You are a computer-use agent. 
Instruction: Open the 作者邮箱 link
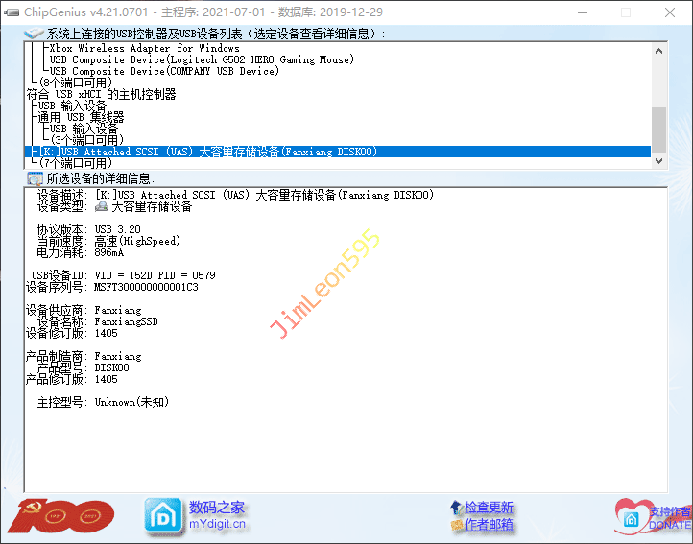tap(489, 525)
